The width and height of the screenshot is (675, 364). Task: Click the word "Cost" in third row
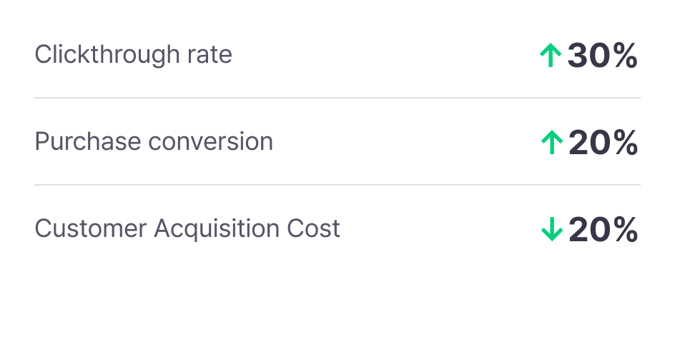click(x=314, y=228)
